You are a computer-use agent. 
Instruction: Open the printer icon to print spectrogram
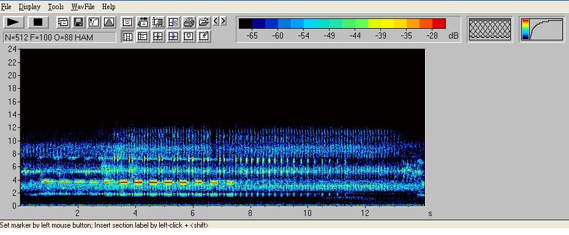point(189,23)
